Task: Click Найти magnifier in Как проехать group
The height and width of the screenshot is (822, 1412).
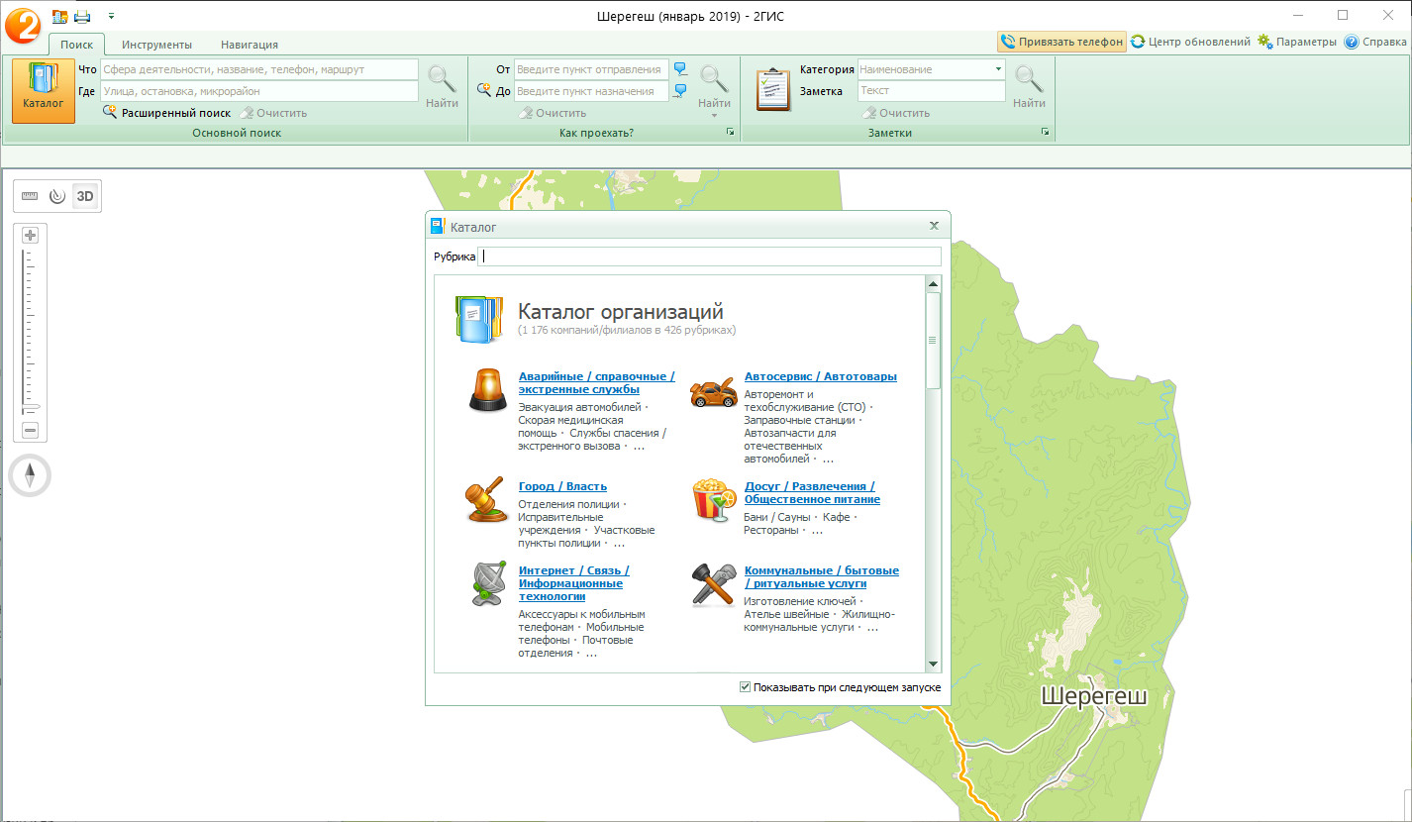Action: point(714,79)
